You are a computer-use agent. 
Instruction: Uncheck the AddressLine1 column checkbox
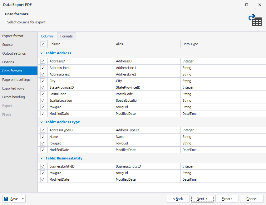[x=43, y=68]
